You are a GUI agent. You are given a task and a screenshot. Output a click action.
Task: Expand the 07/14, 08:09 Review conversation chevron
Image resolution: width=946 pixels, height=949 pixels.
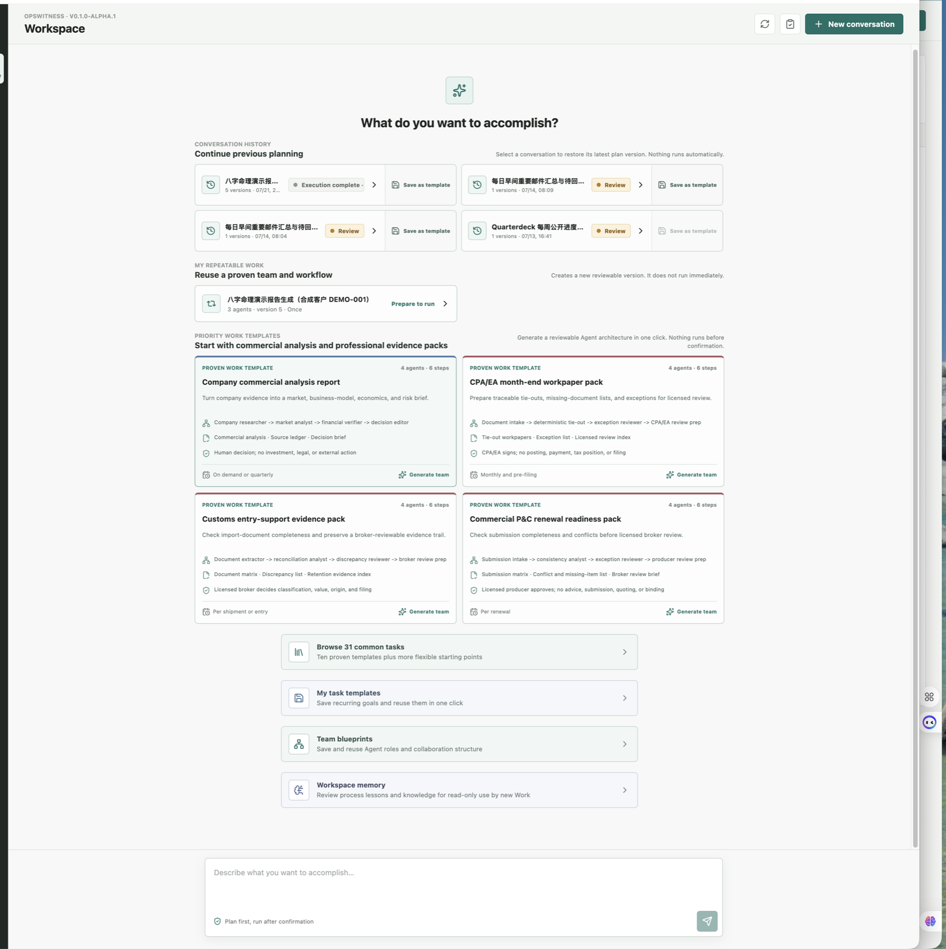click(x=641, y=185)
